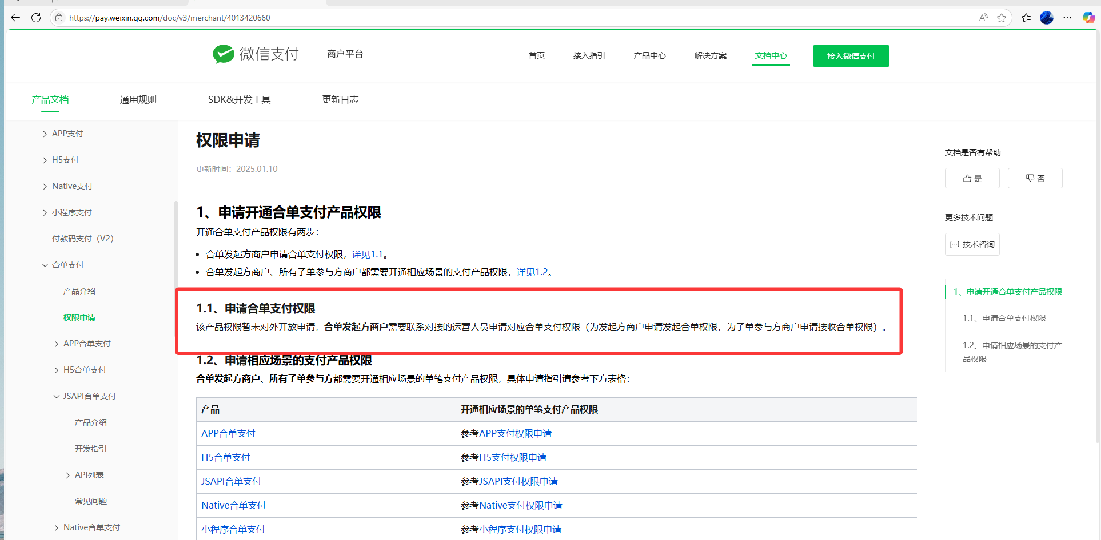Open JSAPI合单支付 table link
1101x540 pixels.
(231, 481)
